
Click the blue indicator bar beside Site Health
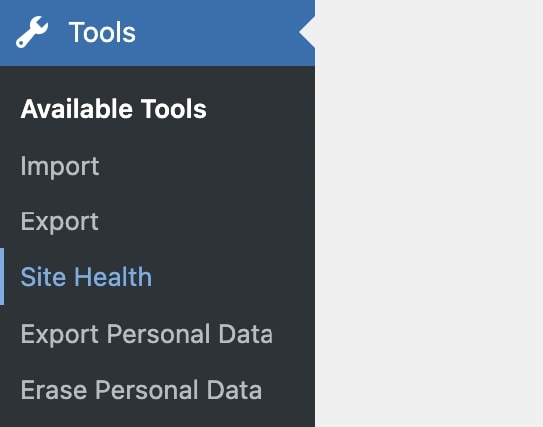pyautogui.click(x=2, y=276)
